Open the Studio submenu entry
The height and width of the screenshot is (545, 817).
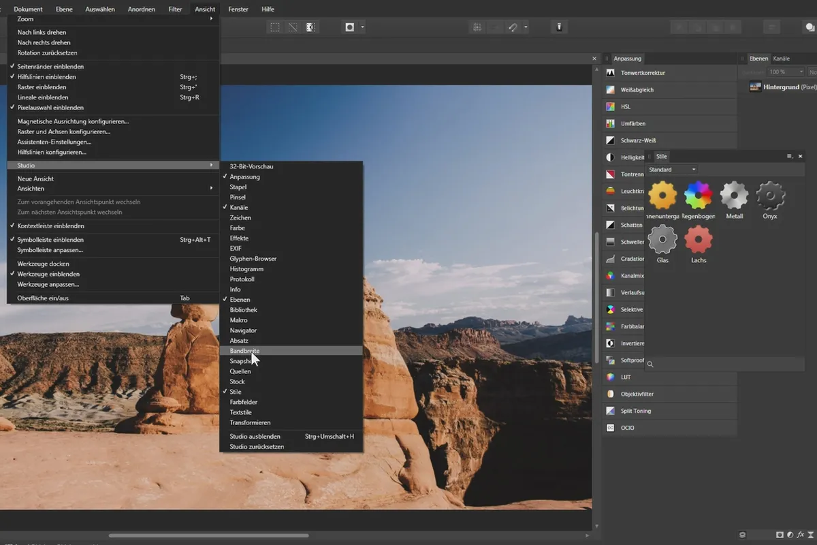113,165
